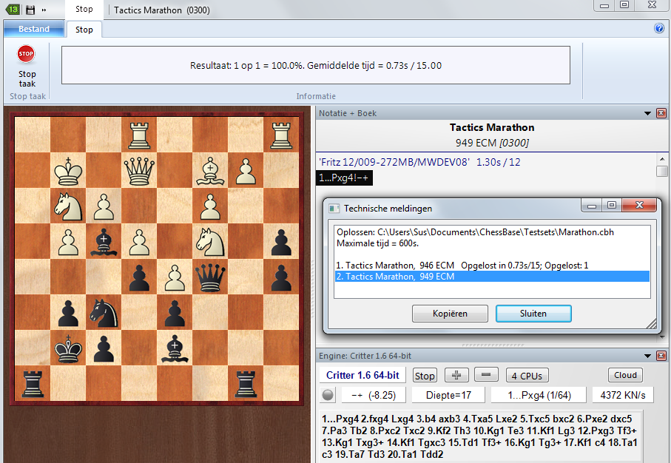Remove an engine line with minus button
Screen dimensions: 671x463
(x=485, y=375)
